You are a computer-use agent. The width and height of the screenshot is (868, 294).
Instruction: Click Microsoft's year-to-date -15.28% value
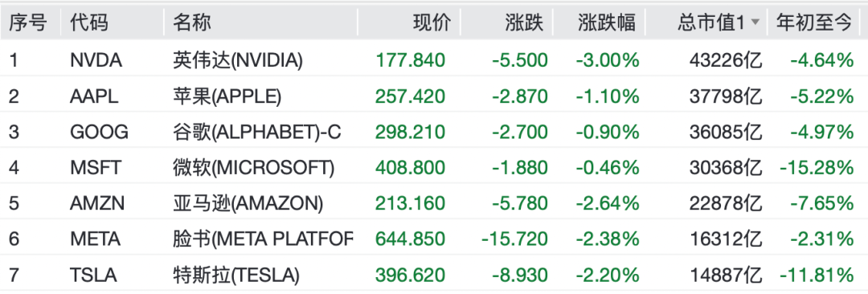[817, 167]
